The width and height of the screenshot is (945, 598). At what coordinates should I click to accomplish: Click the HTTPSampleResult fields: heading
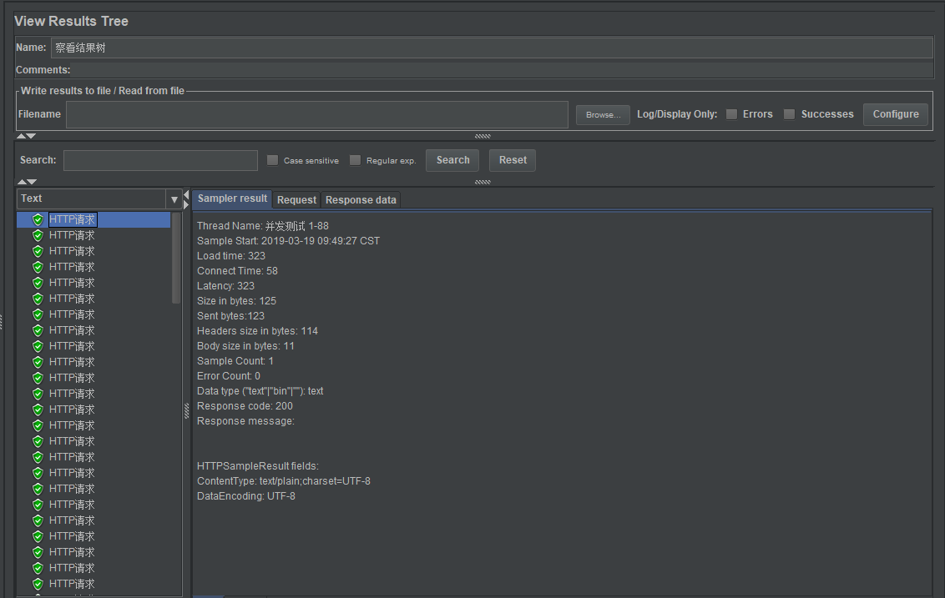pos(258,466)
